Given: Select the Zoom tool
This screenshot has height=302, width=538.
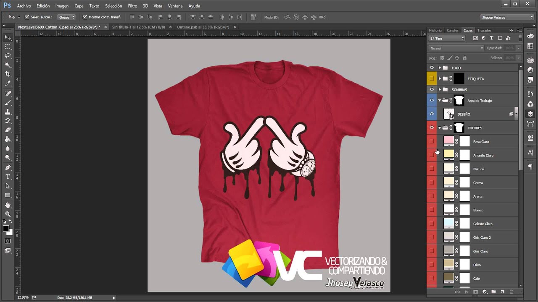Looking at the screenshot, I should point(8,214).
